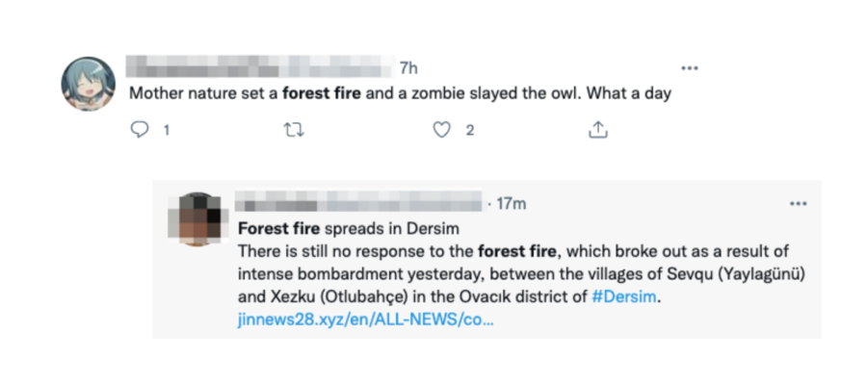867x384 pixels.
Task: Click the like count number 2
Action: click(469, 130)
